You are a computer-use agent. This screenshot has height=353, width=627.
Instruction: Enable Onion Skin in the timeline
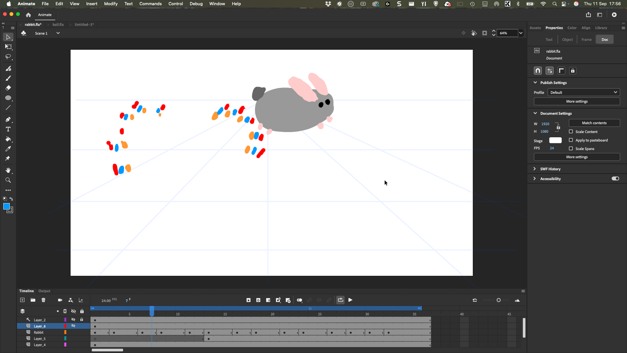[300, 300]
